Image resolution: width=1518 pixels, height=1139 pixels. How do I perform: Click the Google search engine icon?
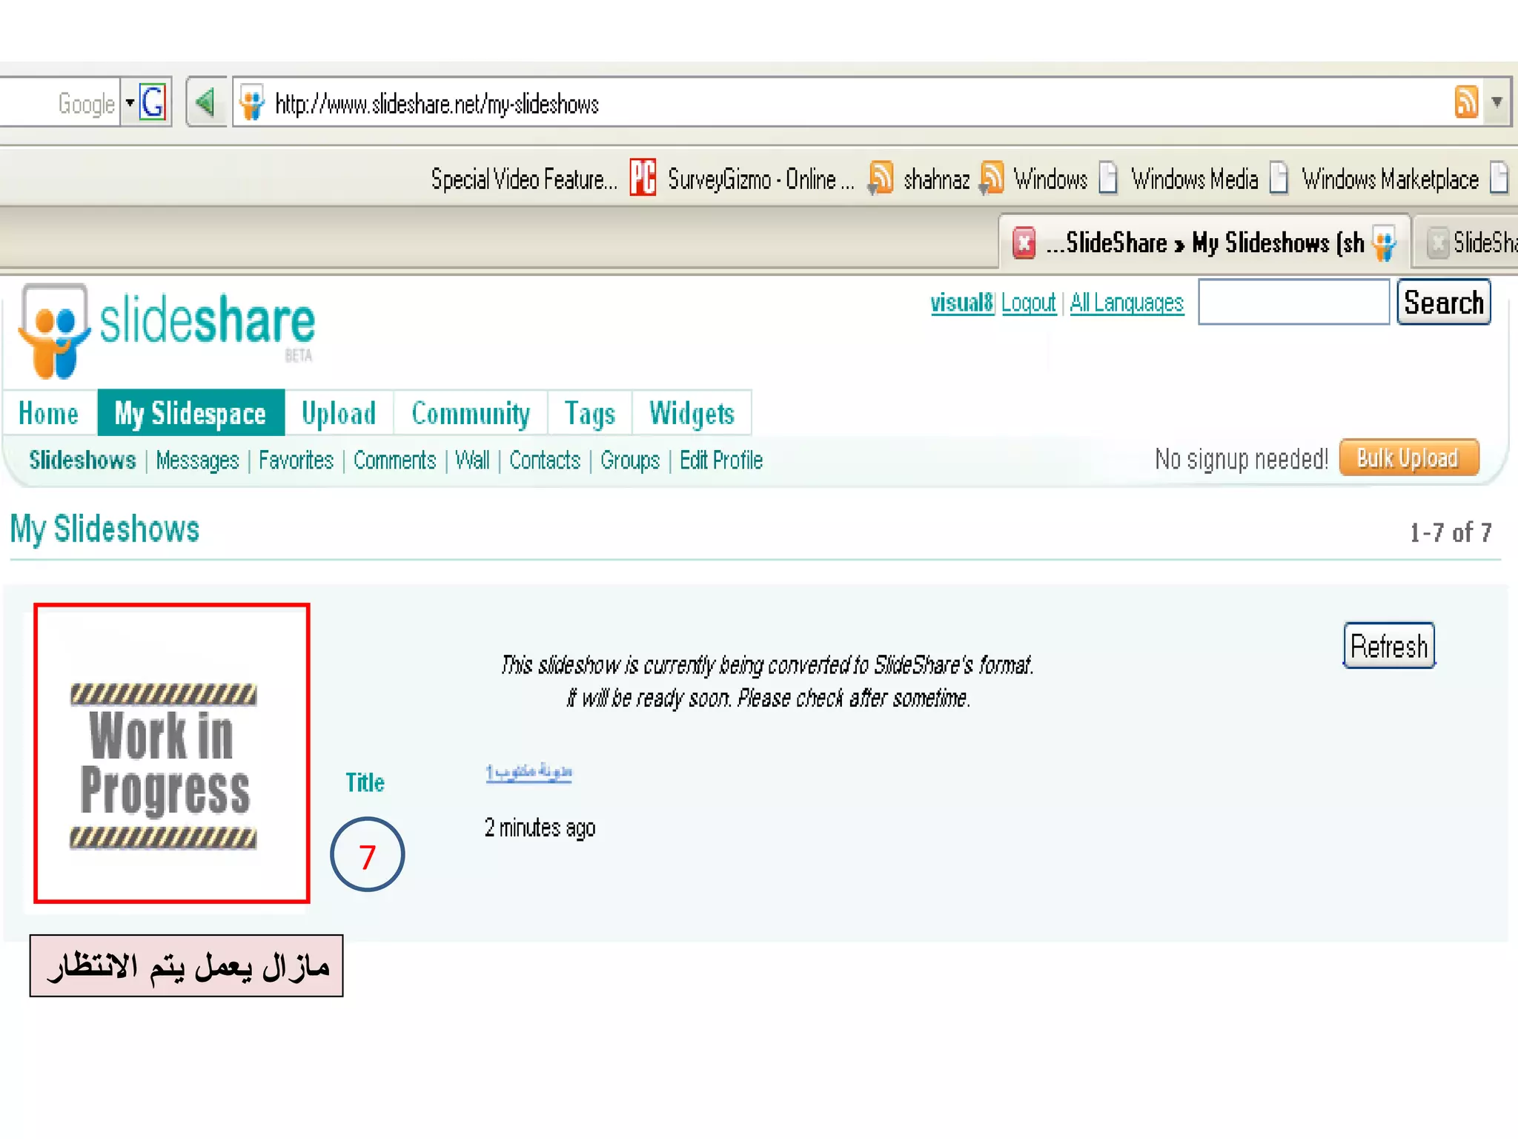coord(153,102)
